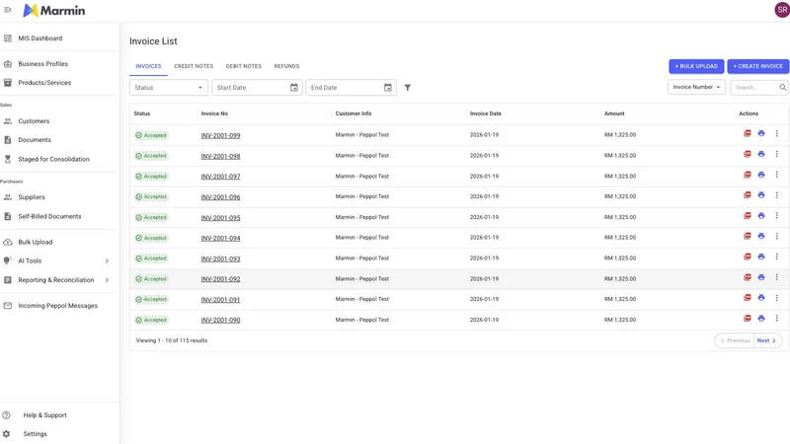Open invoice INV-2001-096
This screenshot has height=444, width=790.
(x=220, y=197)
